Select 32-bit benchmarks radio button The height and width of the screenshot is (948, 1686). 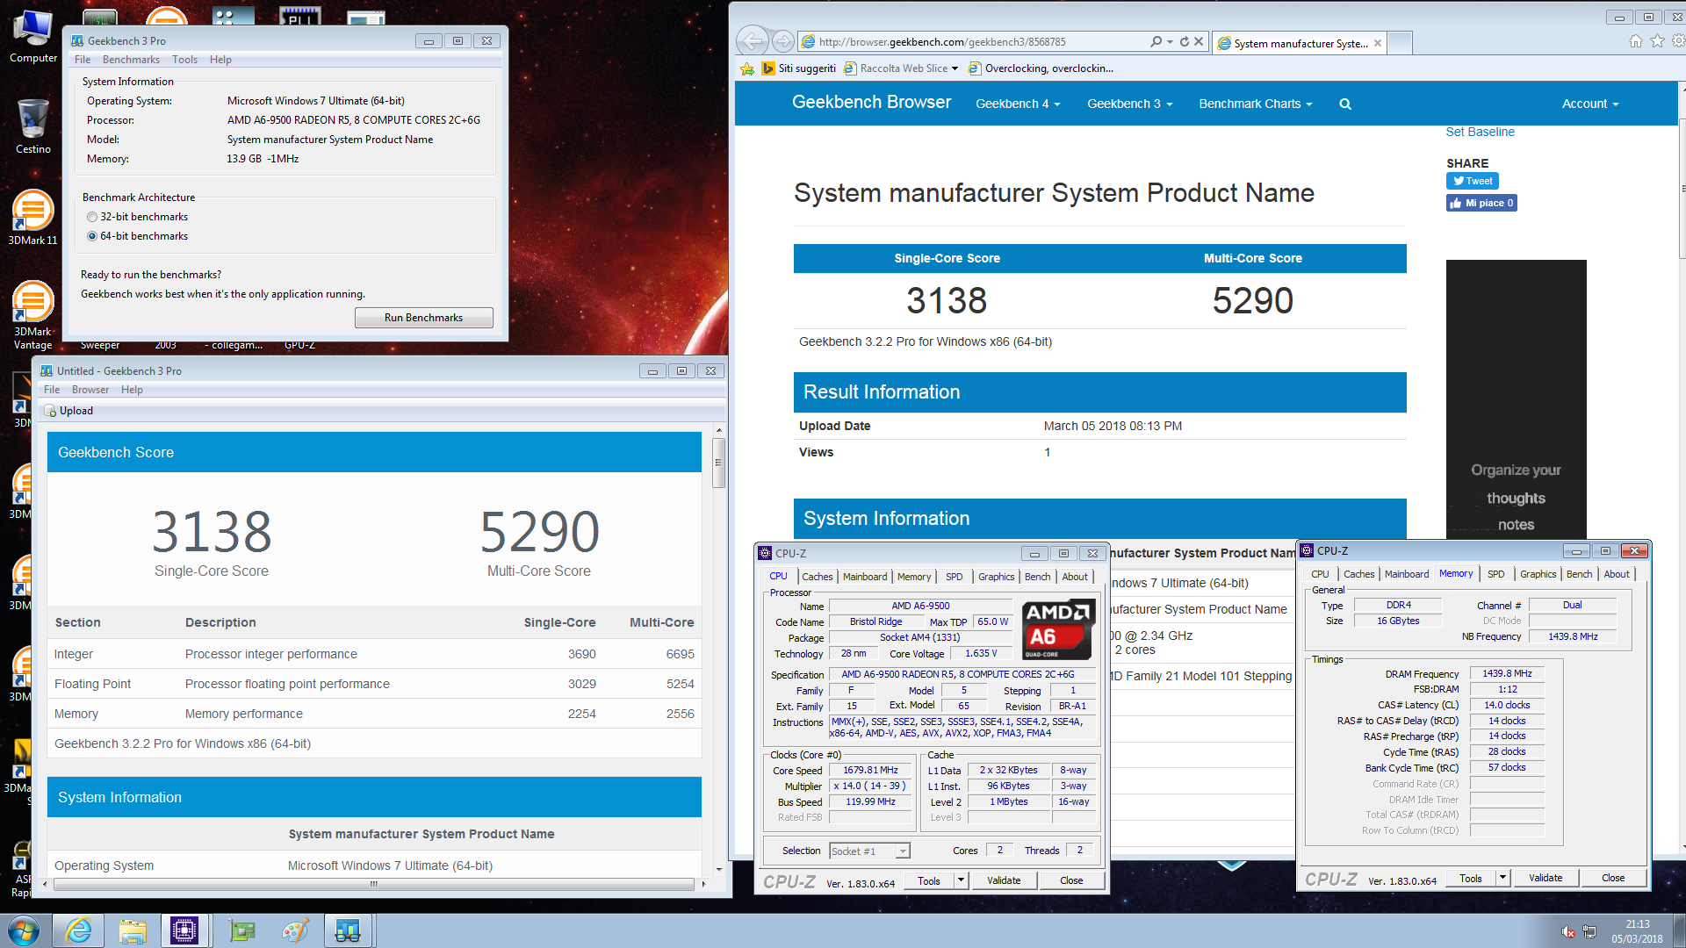point(92,217)
